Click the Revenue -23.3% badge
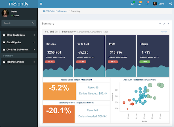This screenshot has height=127, width=174. (50, 62)
